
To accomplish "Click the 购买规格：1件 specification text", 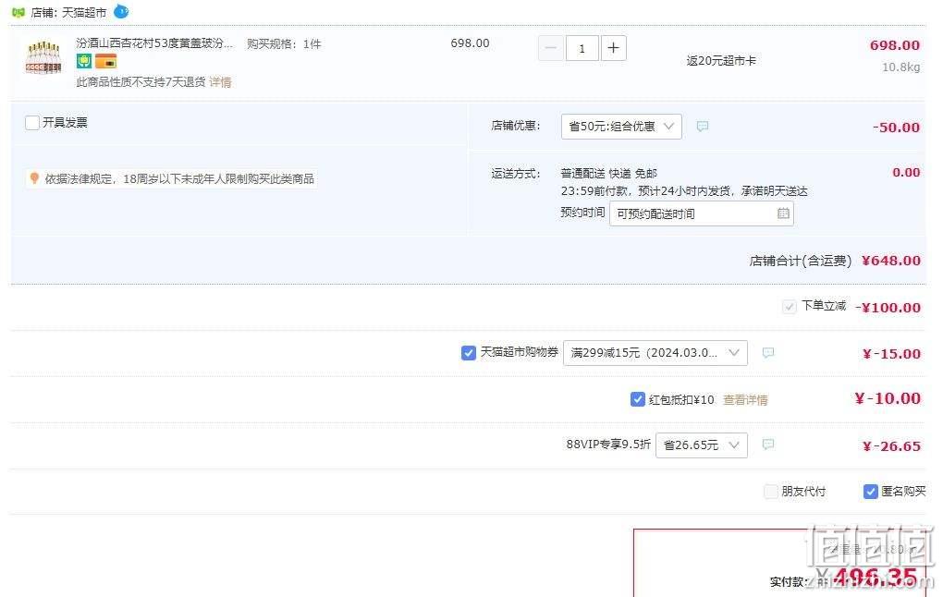I will point(284,43).
